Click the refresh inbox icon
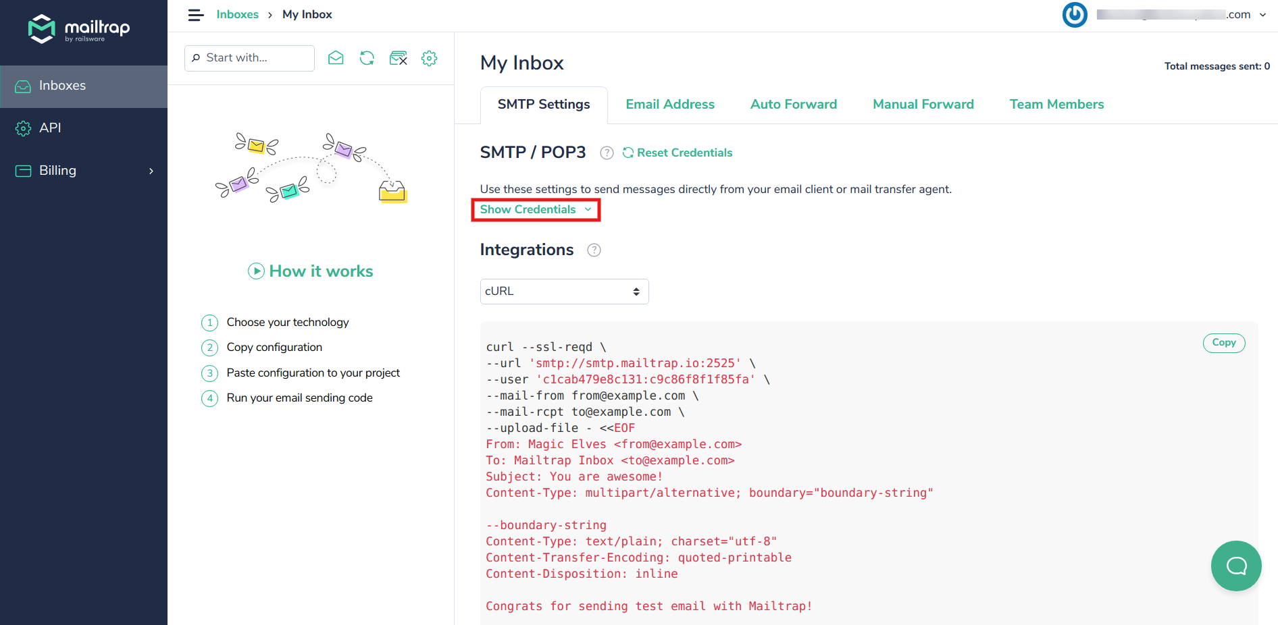Image resolution: width=1278 pixels, height=625 pixels. click(367, 58)
